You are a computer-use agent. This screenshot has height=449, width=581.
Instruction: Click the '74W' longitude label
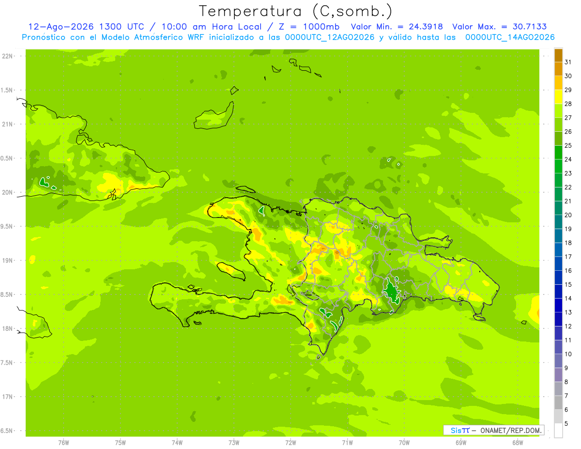point(177,443)
